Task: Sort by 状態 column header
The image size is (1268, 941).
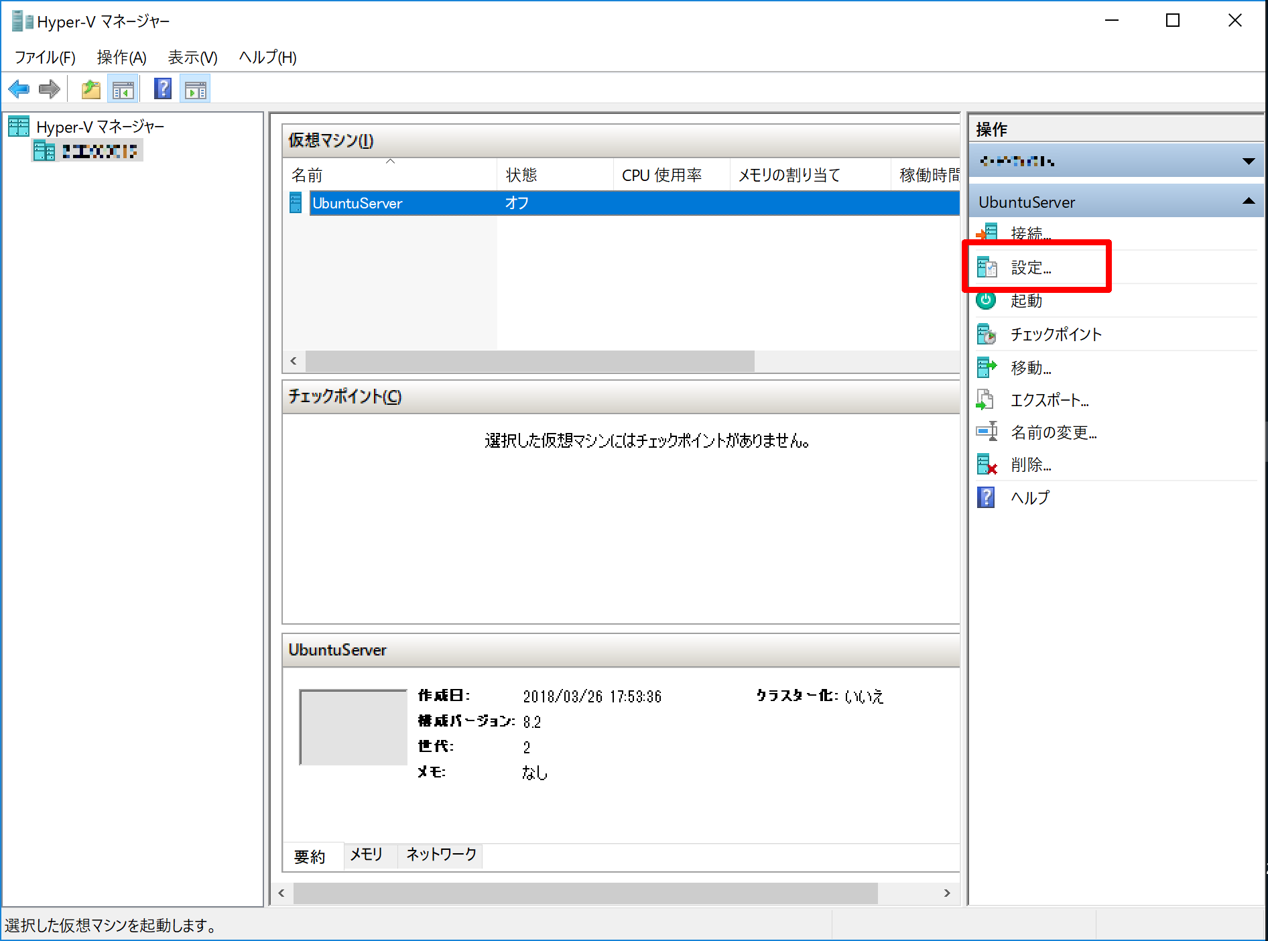Action: [x=556, y=175]
